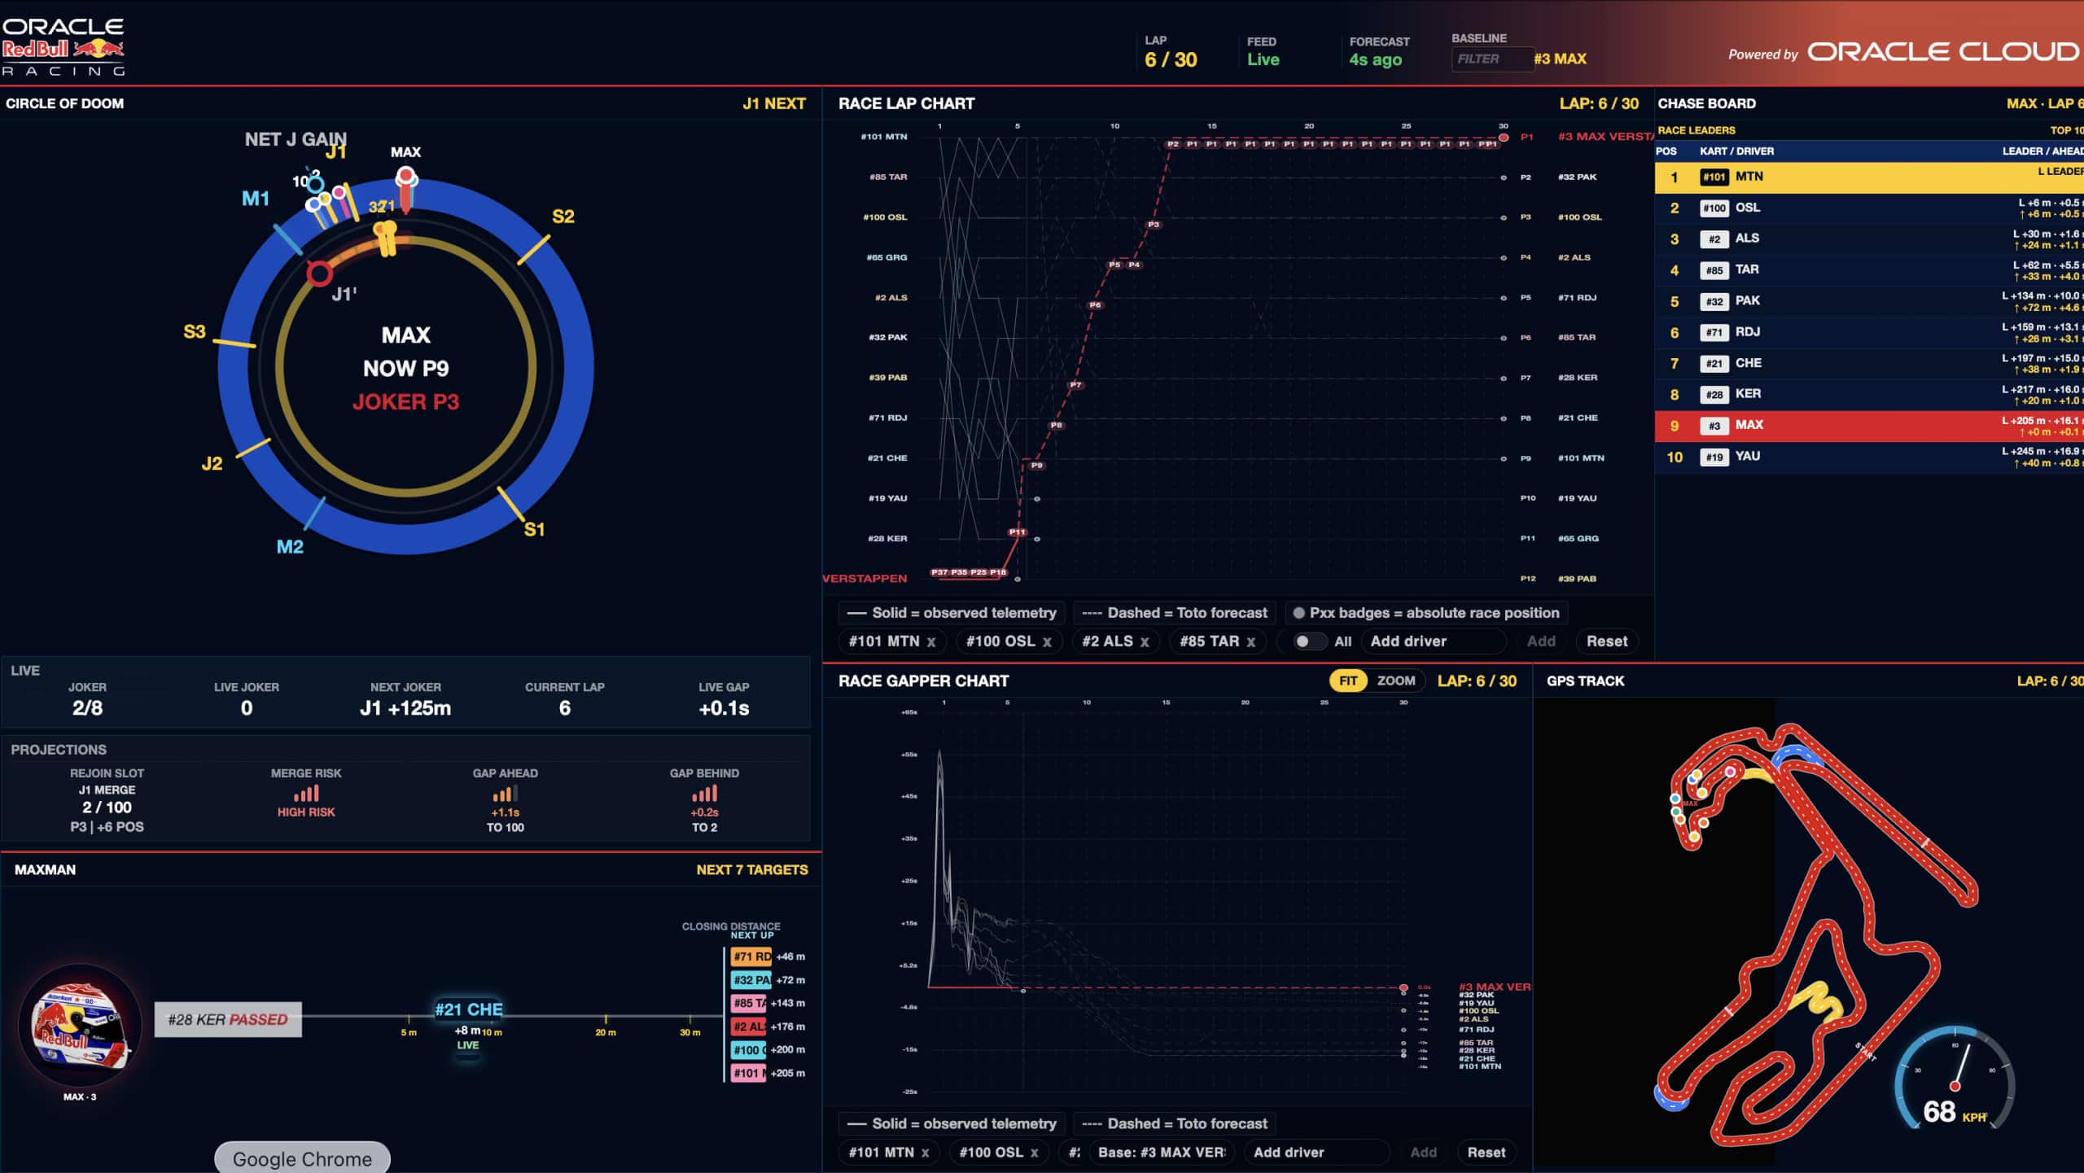The height and width of the screenshot is (1173, 2084).
Task: Click J1 NEXT label in Circle of Doom header
Action: (x=774, y=103)
